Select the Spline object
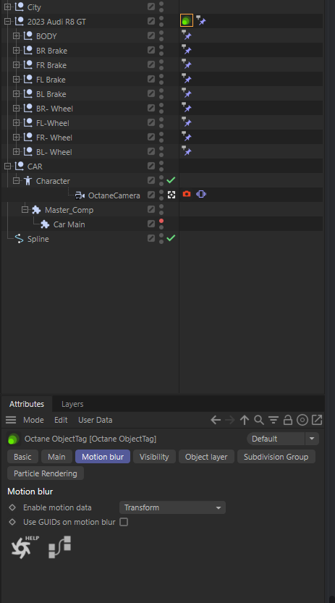Image resolution: width=335 pixels, height=603 pixels. (x=38, y=239)
